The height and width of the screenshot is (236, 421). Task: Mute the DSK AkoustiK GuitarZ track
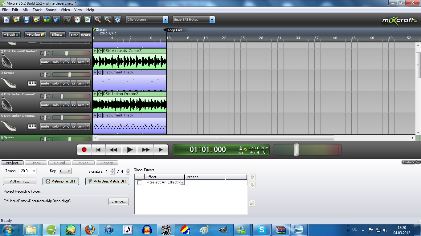click(45, 62)
